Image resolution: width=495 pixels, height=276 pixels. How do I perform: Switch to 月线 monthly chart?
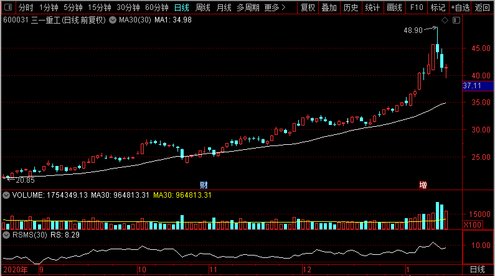(x=224, y=7)
